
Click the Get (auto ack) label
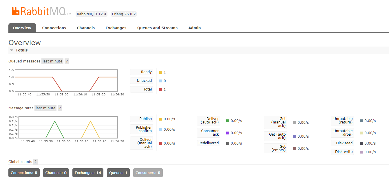(275, 136)
